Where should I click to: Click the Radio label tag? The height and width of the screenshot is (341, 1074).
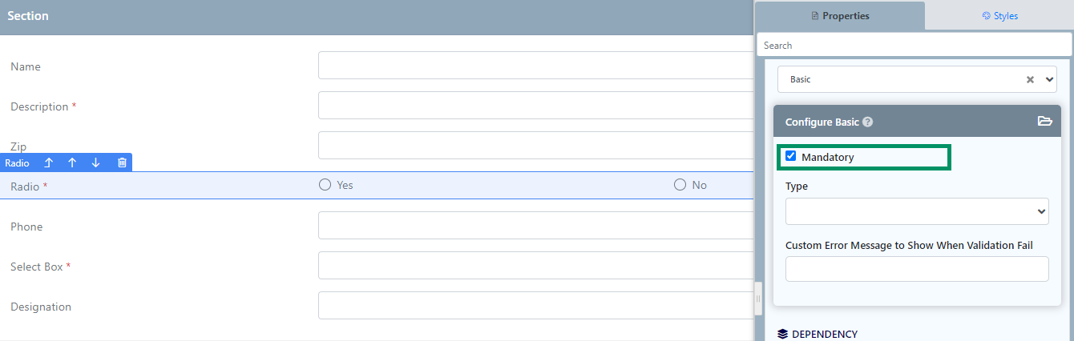pos(17,162)
